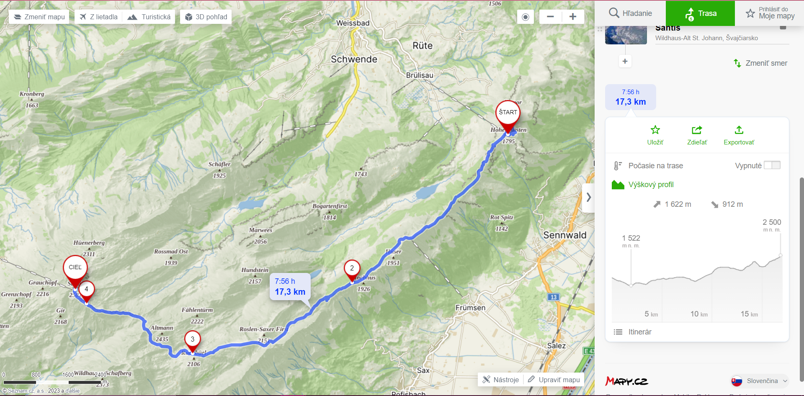Zoom out the map with minus button
This screenshot has height=396, width=804.
pyautogui.click(x=550, y=17)
